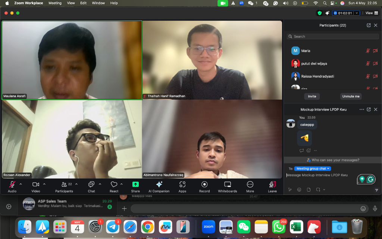The image size is (382, 239).
Task: Toggle putut dwi wijaya's camera indicator
Action: (376, 63)
